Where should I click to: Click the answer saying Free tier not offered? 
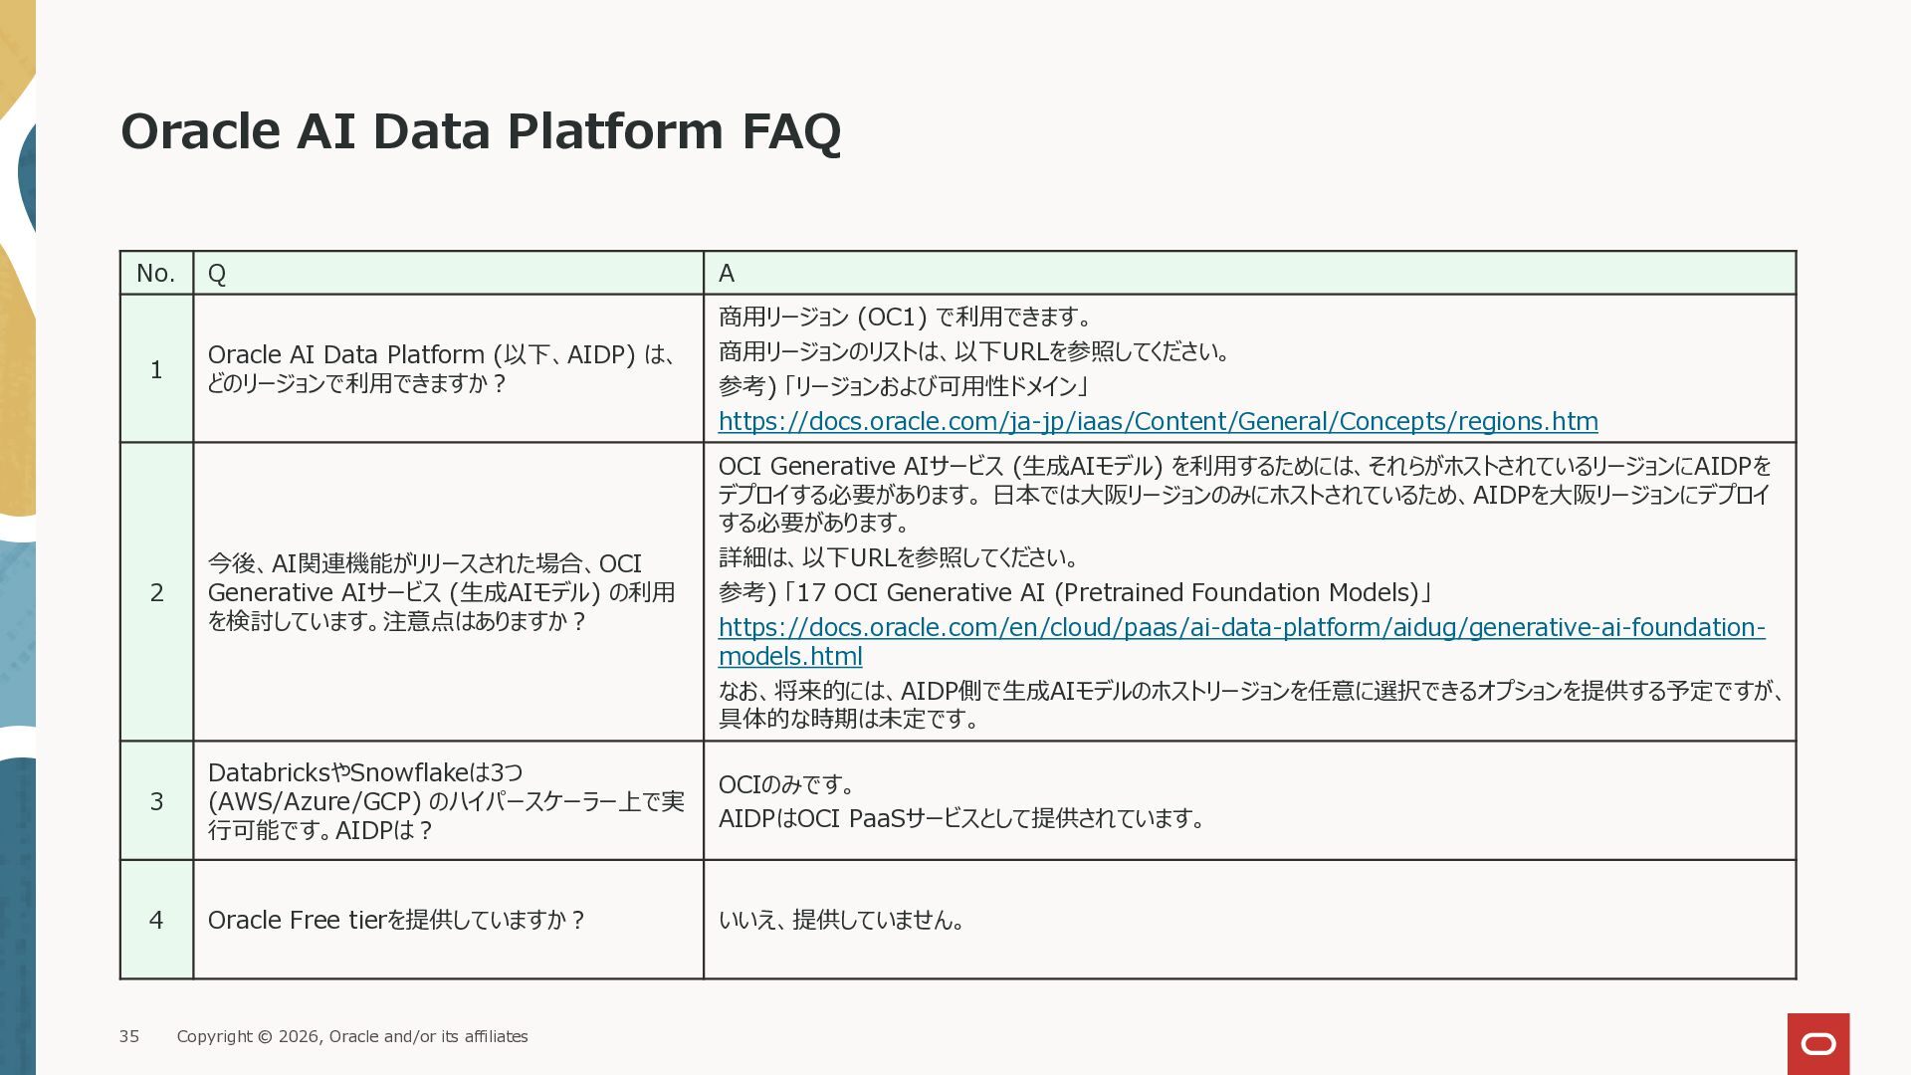[841, 921]
